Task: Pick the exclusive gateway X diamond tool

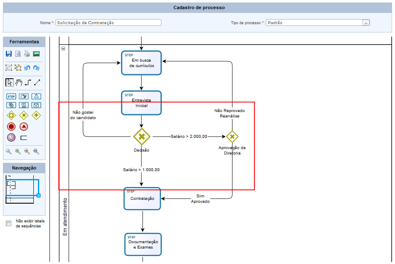Action: tap(24, 115)
